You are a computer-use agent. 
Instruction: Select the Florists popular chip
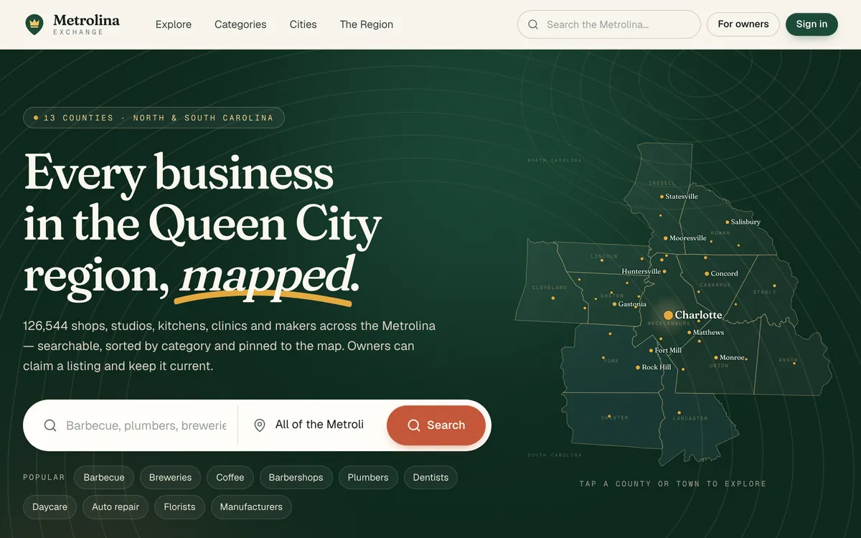click(x=179, y=507)
